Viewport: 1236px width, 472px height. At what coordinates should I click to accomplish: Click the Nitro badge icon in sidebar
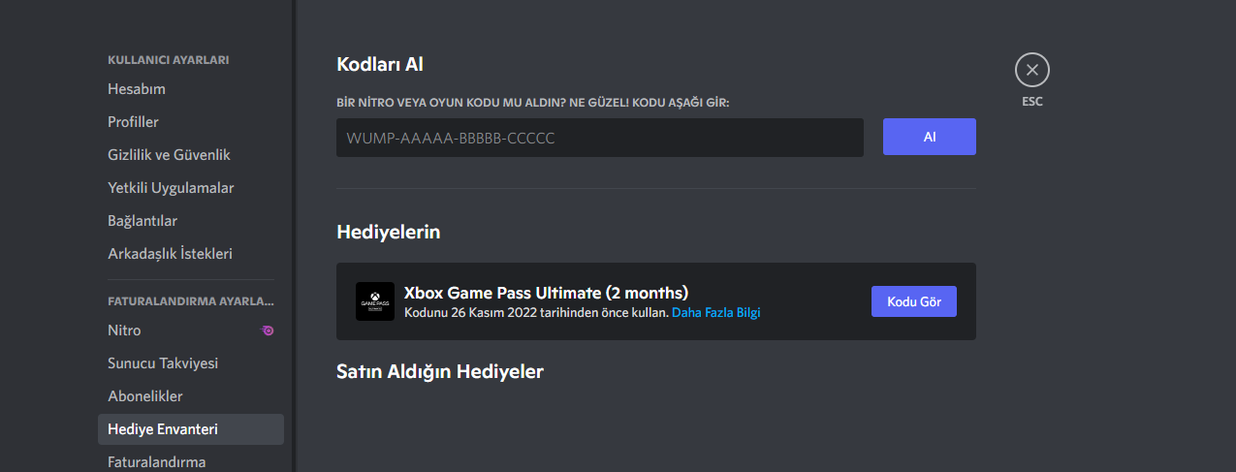(x=268, y=330)
